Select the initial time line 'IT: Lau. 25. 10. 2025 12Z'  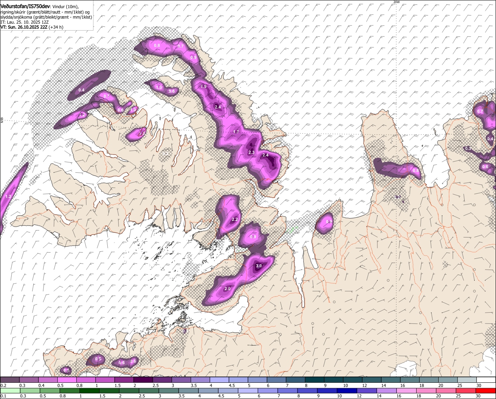coord(24,22)
